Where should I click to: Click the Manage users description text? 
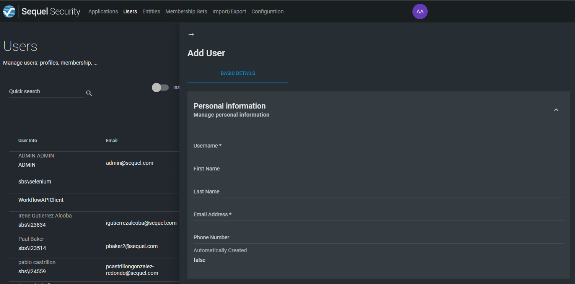(50, 63)
